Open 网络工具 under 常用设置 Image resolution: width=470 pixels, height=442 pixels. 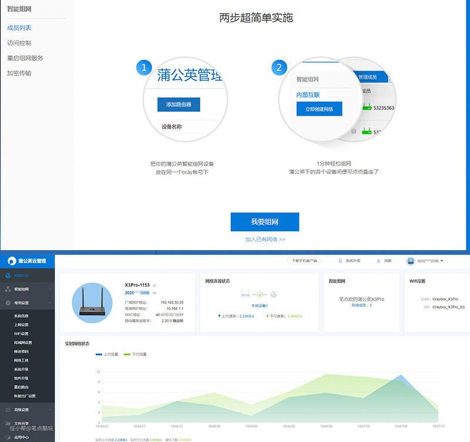click(x=21, y=360)
